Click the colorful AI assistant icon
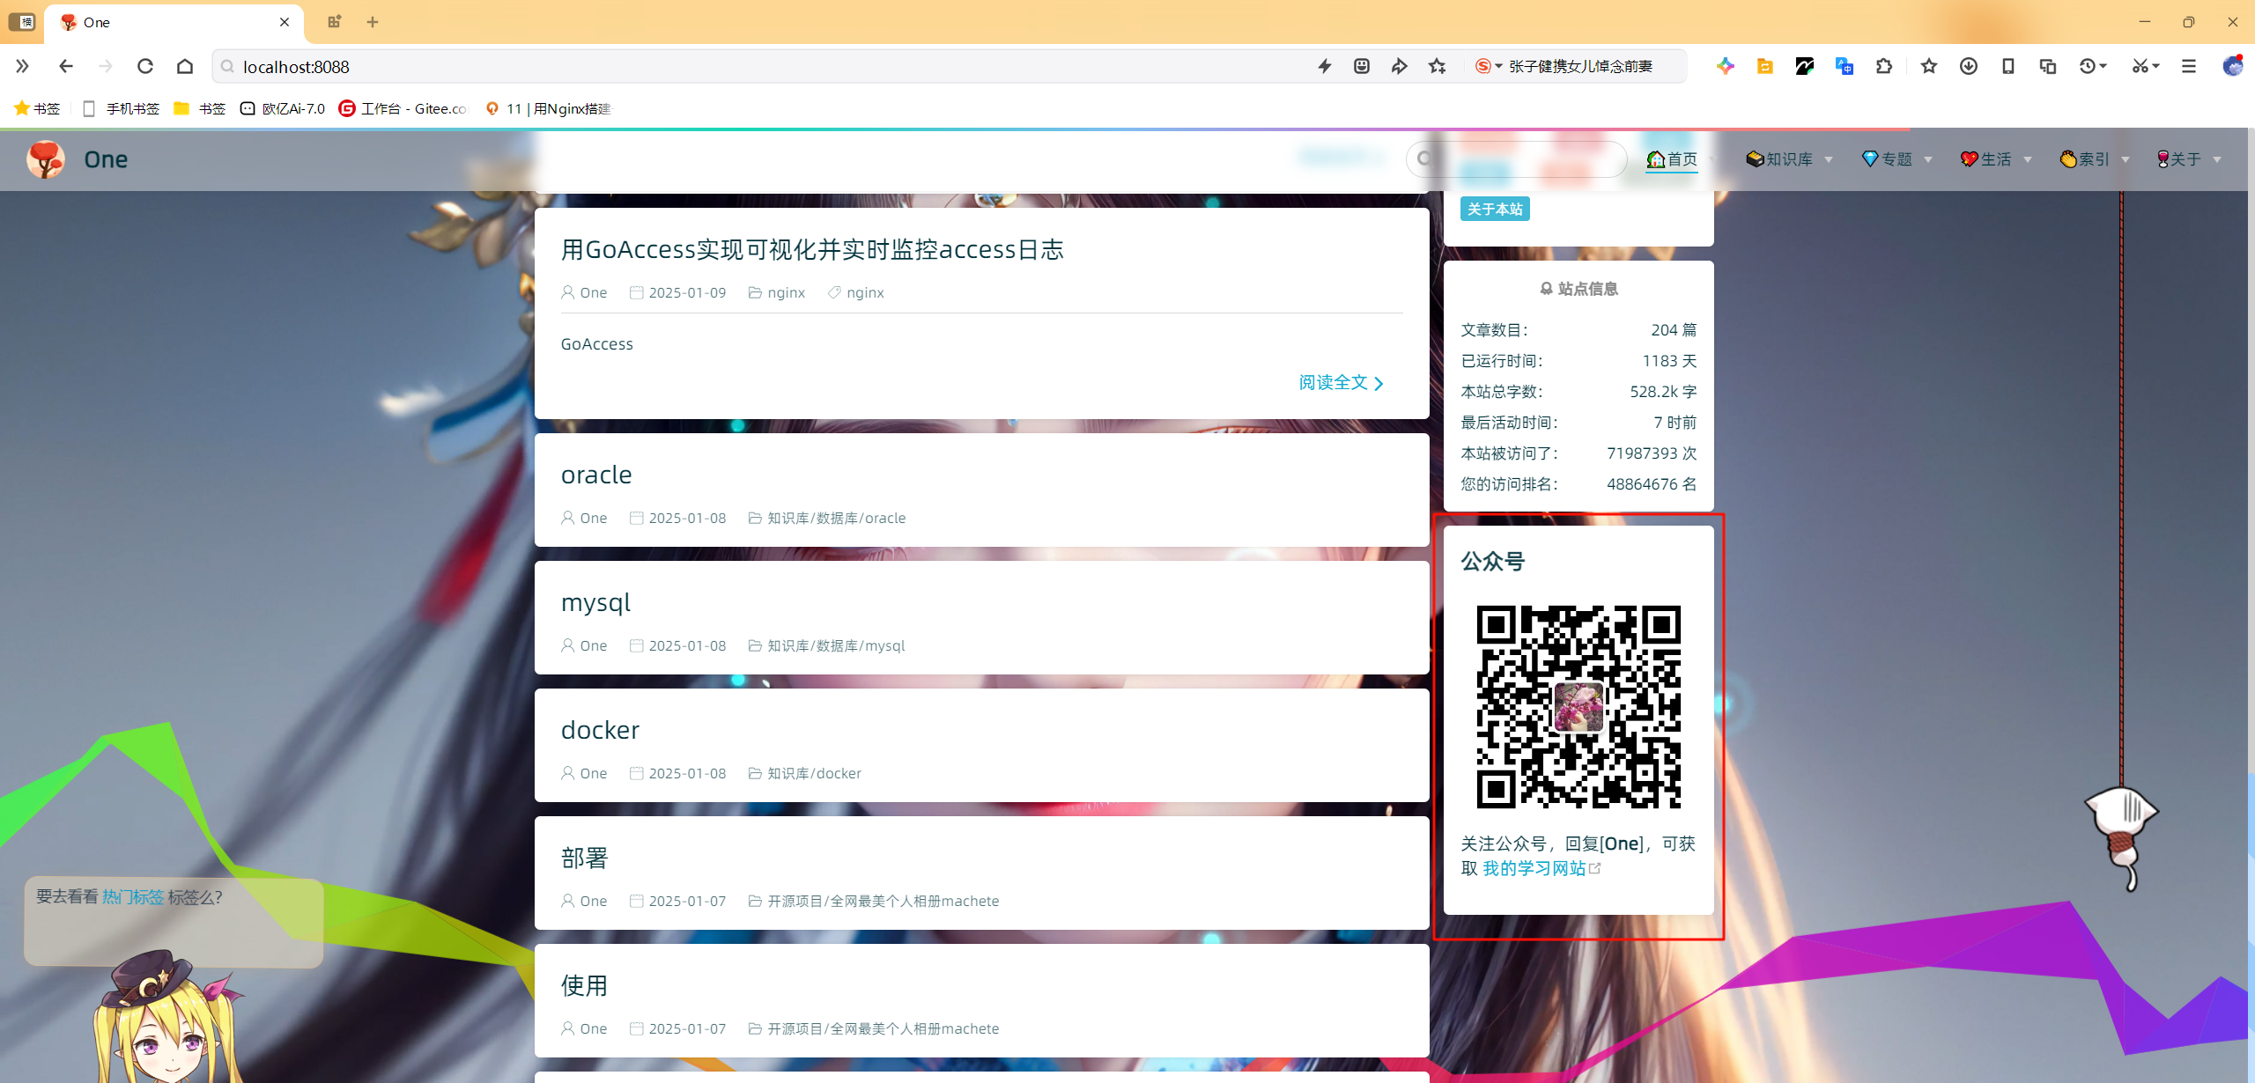Image resolution: width=2255 pixels, height=1083 pixels. point(1725,66)
